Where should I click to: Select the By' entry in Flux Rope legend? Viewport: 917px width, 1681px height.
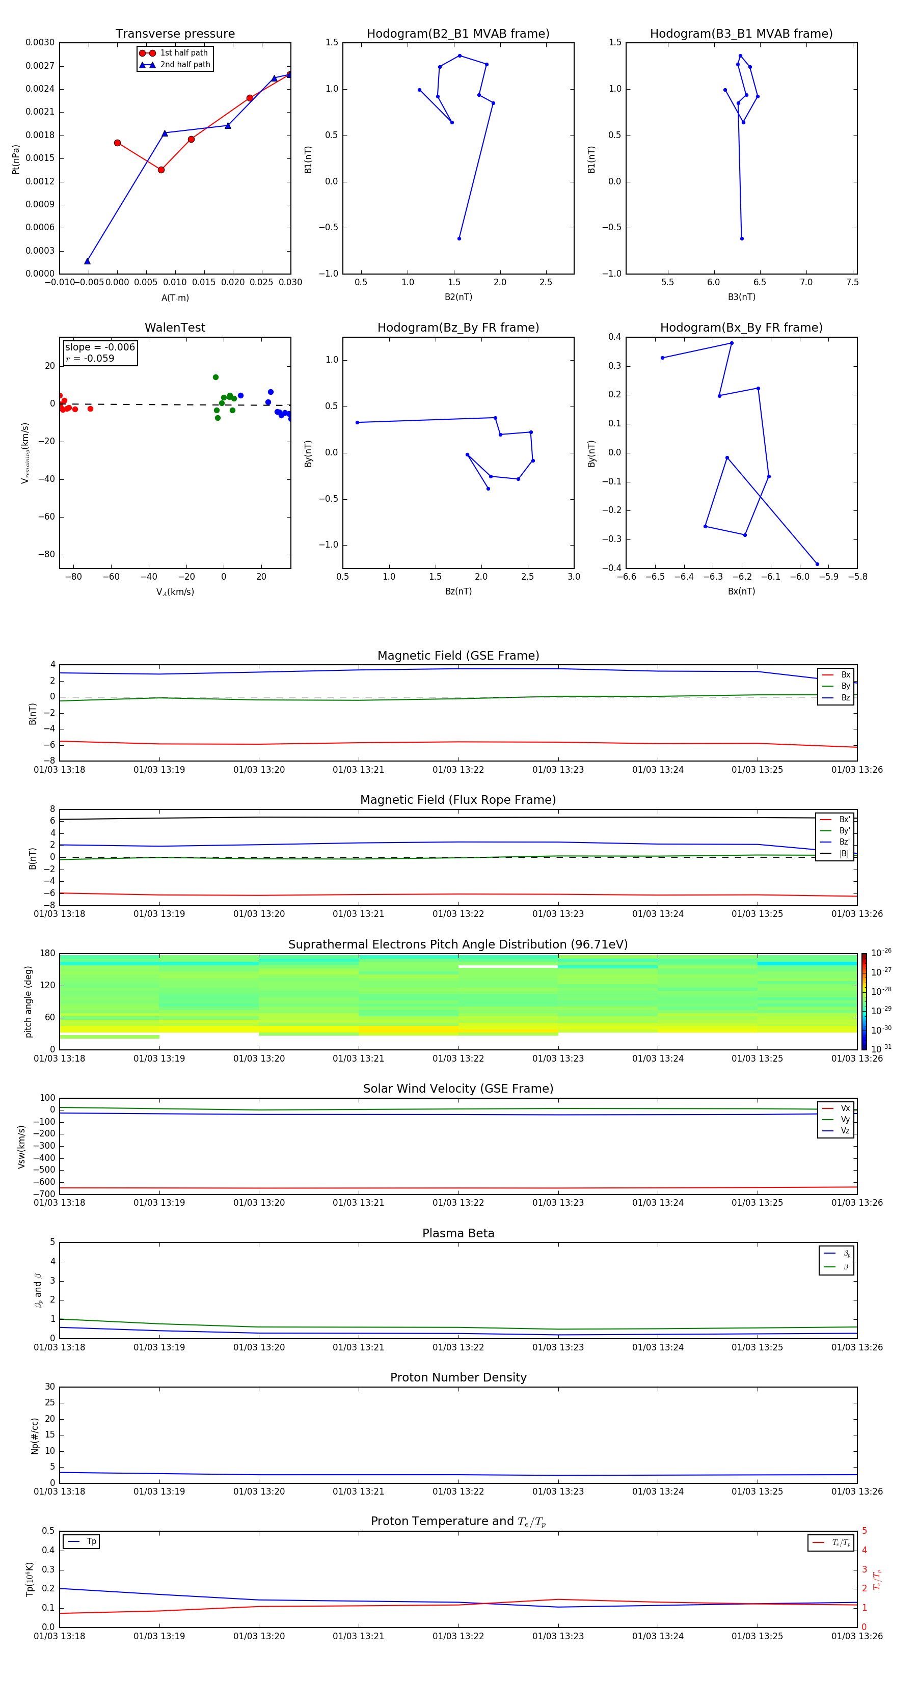coord(835,831)
